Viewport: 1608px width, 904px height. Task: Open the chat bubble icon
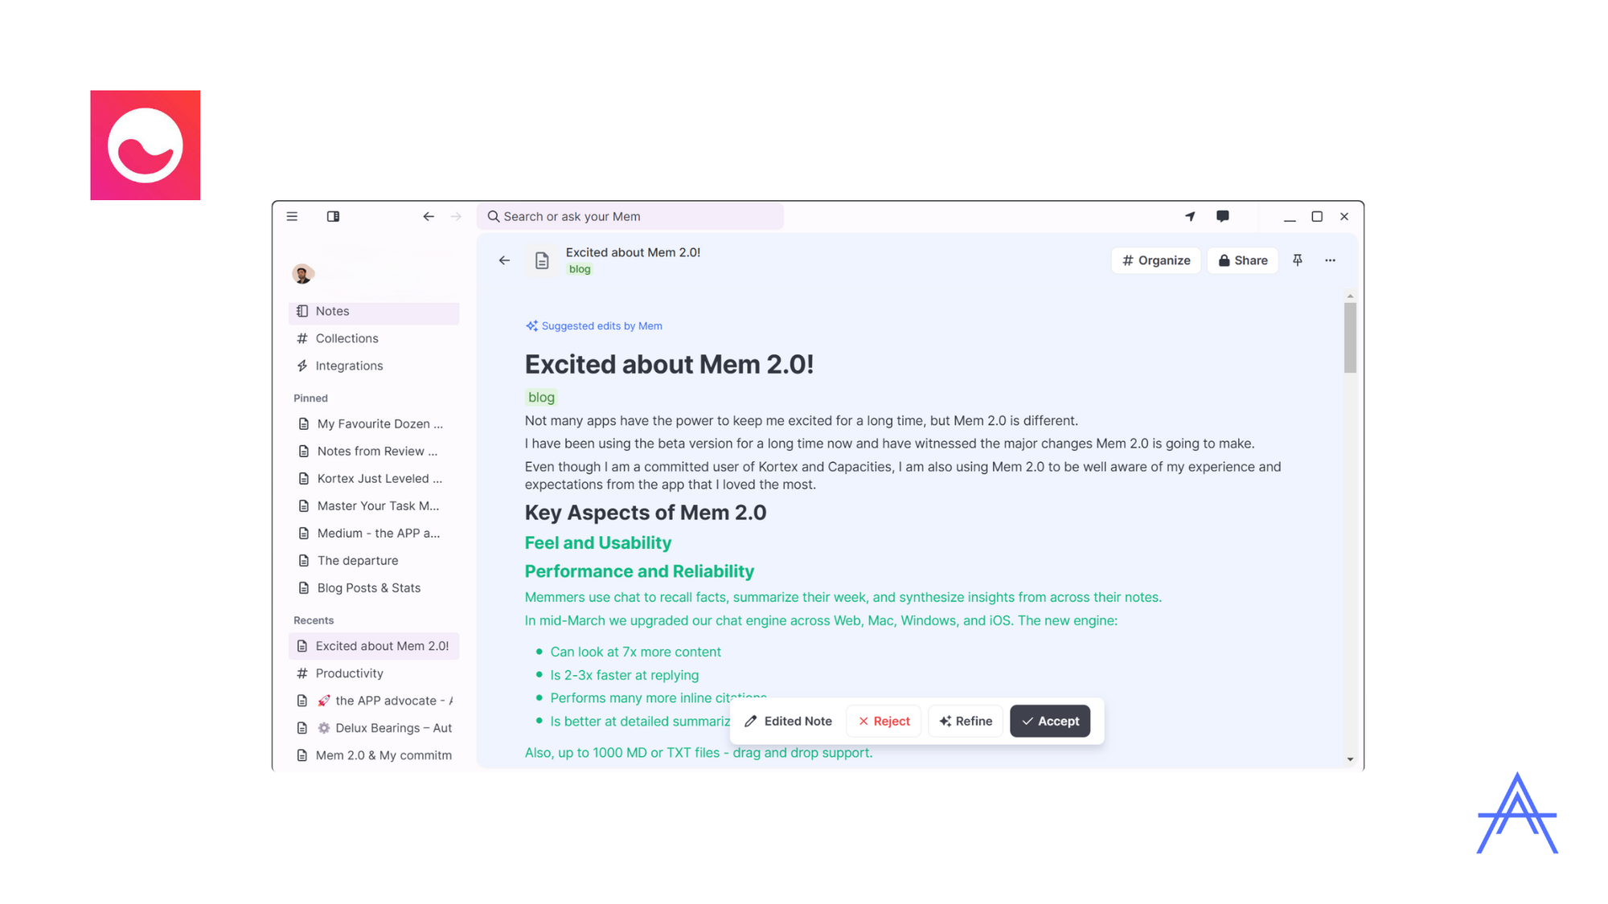point(1222,216)
